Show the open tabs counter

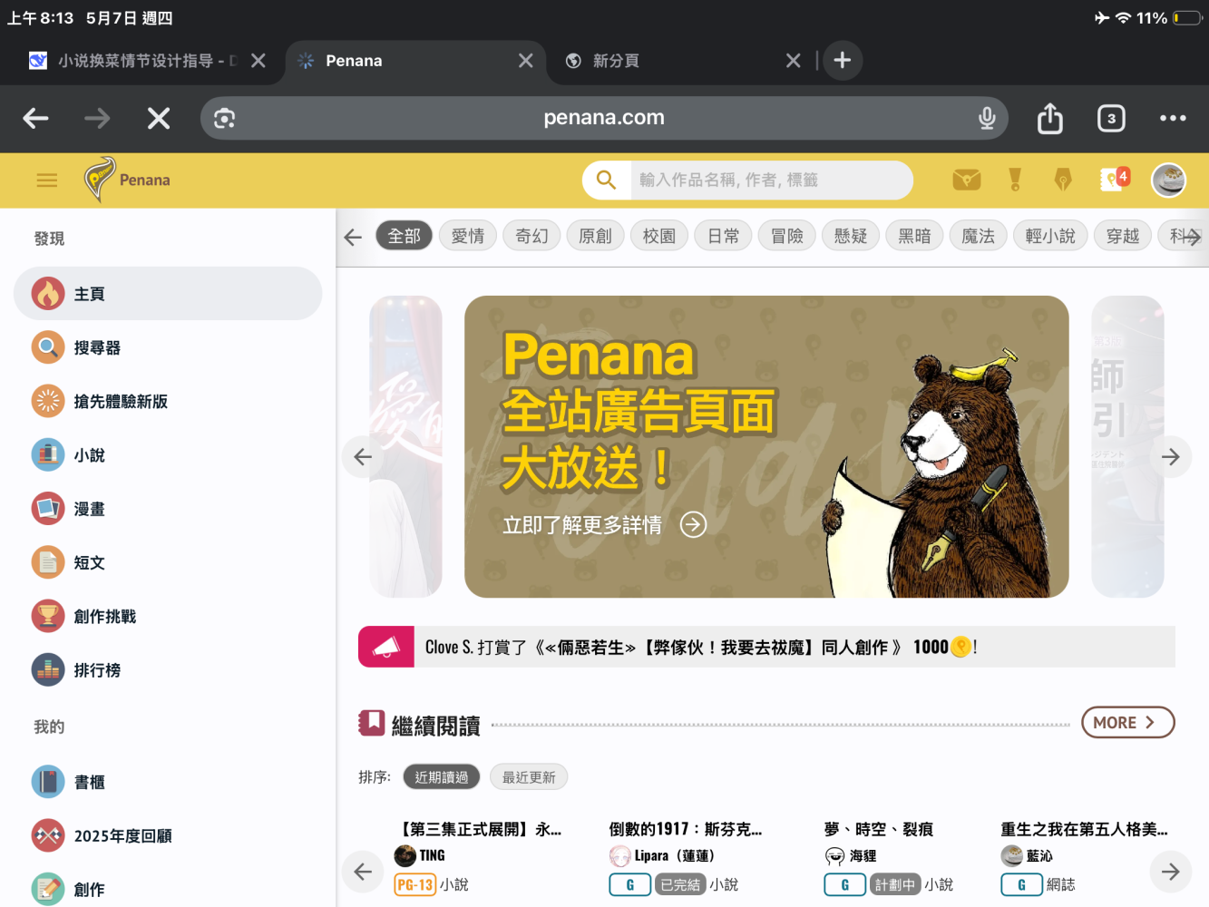pos(1111,118)
